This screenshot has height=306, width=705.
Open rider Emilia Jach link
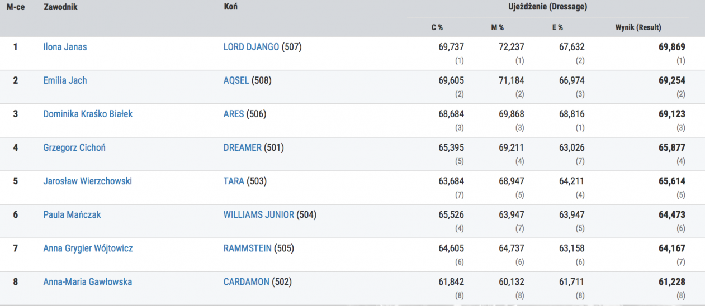(65, 80)
